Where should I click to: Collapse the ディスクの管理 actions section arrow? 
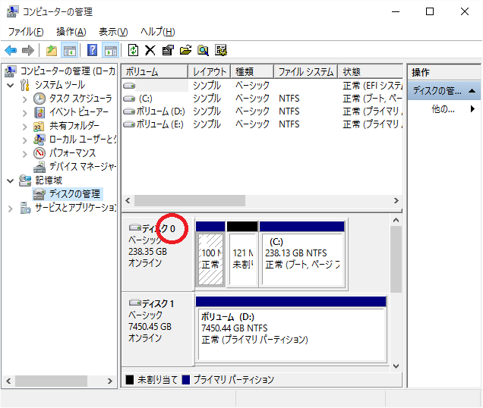(472, 91)
